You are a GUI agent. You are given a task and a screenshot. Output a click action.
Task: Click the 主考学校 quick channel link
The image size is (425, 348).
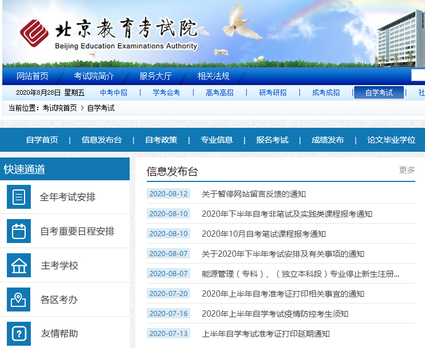[x=59, y=265]
